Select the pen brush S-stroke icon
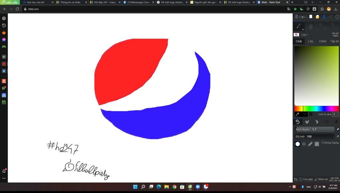 coord(298,122)
